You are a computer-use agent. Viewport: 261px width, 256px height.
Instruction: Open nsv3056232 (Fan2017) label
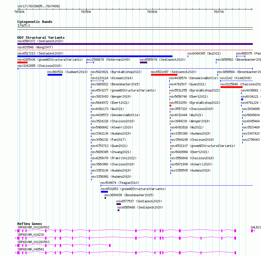click(x=108, y=140)
